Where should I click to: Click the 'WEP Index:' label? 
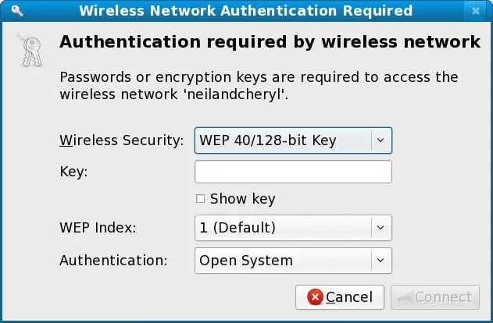(98, 228)
